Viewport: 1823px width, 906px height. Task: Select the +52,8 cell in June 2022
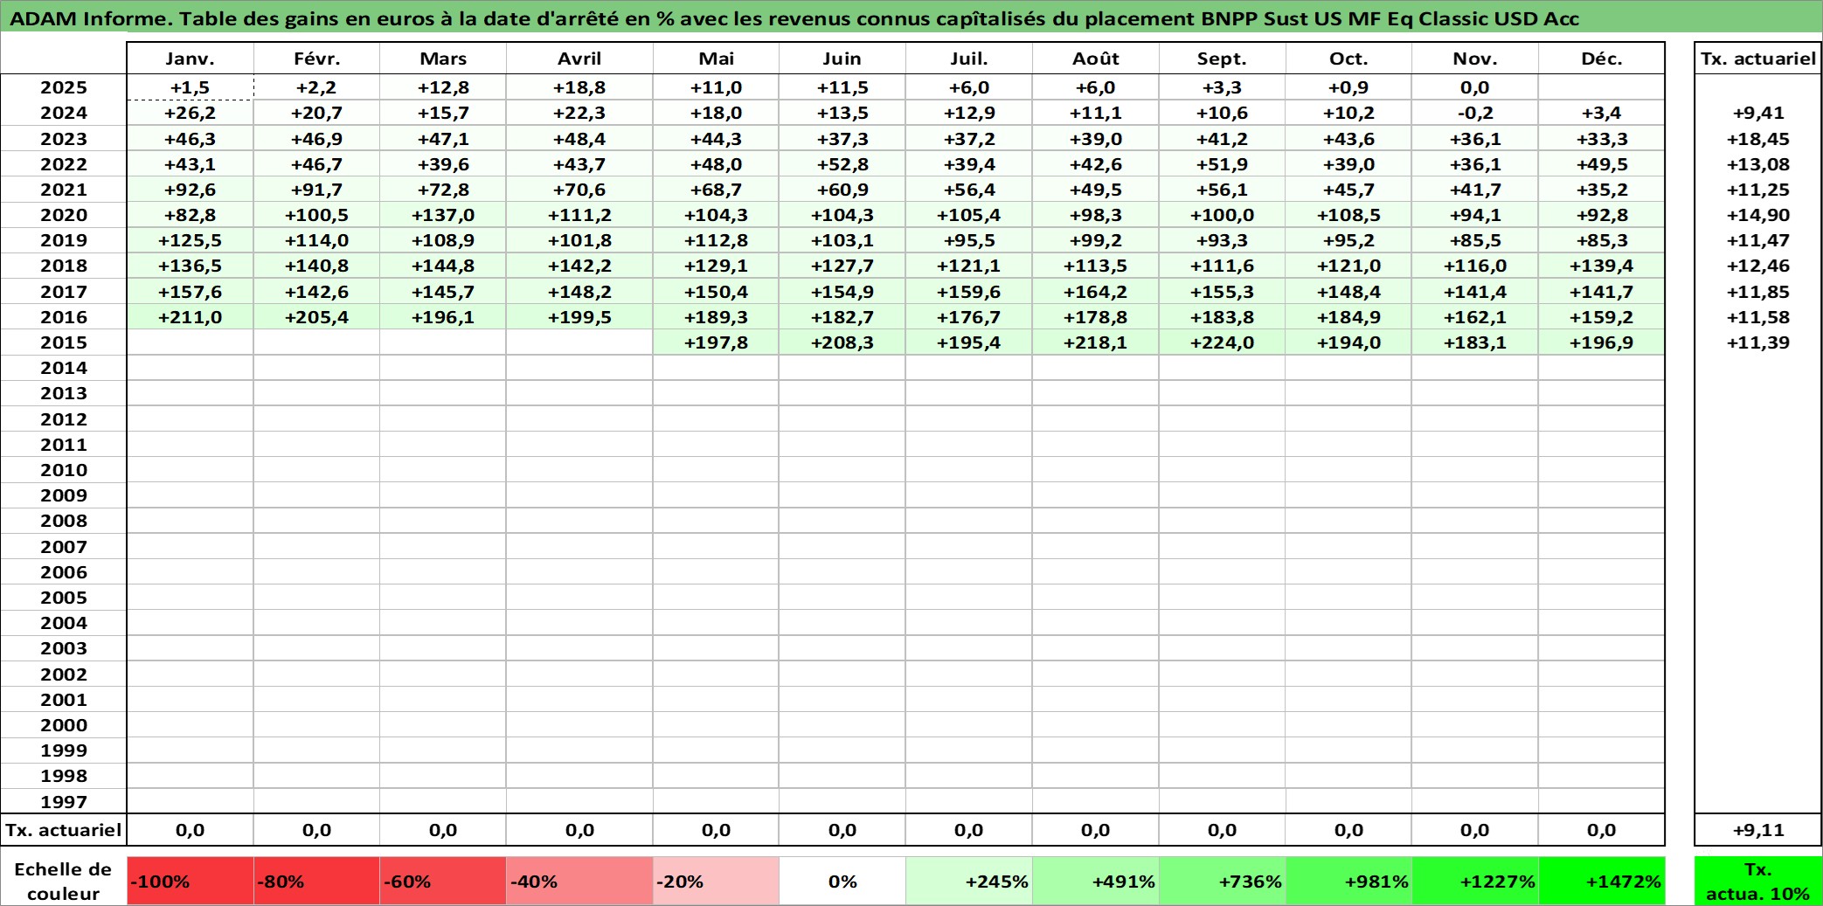(x=842, y=164)
